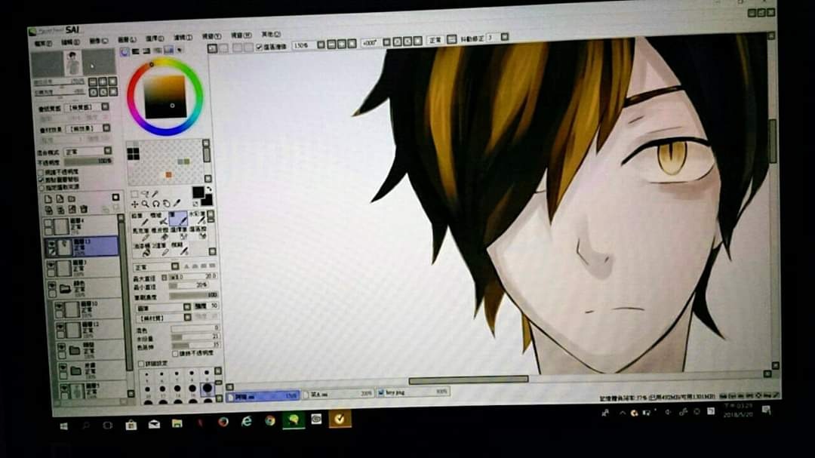The width and height of the screenshot is (815, 458).
Task: Toggle the Show Selection Edge checkbox
Action: click(x=259, y=48)
